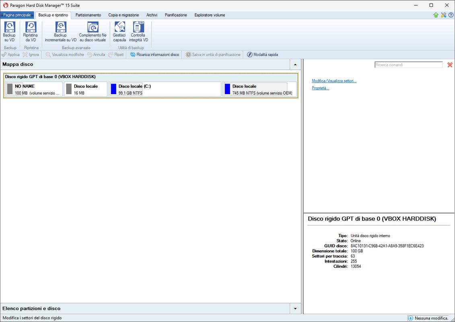Click the Applica toolbar button
The width and height of the screenshot is (455, 322).
click(x=10, y=55)
